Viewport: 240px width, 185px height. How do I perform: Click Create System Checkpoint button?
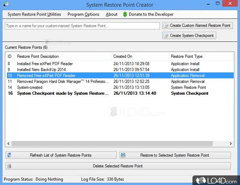coord(189,35)
